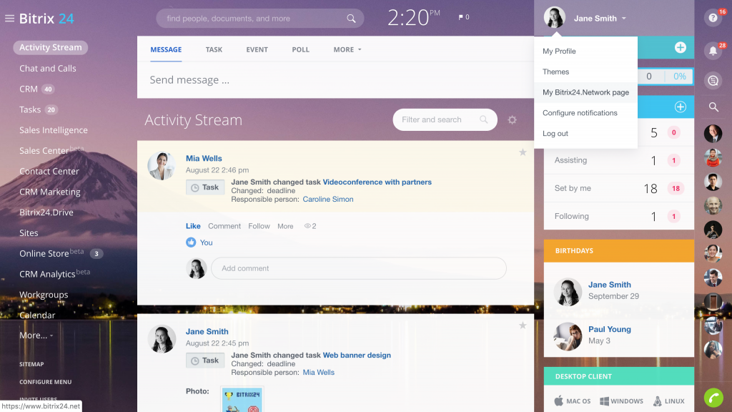This screenshot has height=412, width=732.
Task: Star Jane Smith's task update post
Action: tap(523, 325)
